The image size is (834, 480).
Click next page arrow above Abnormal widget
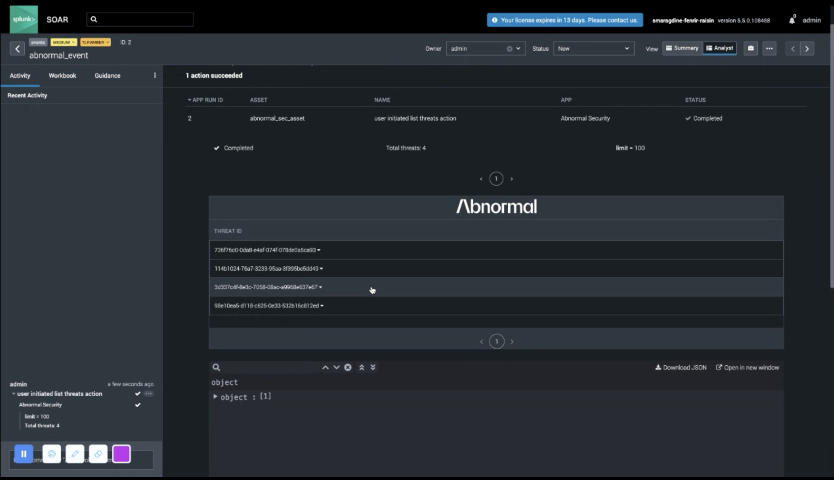tap(511, 179)
